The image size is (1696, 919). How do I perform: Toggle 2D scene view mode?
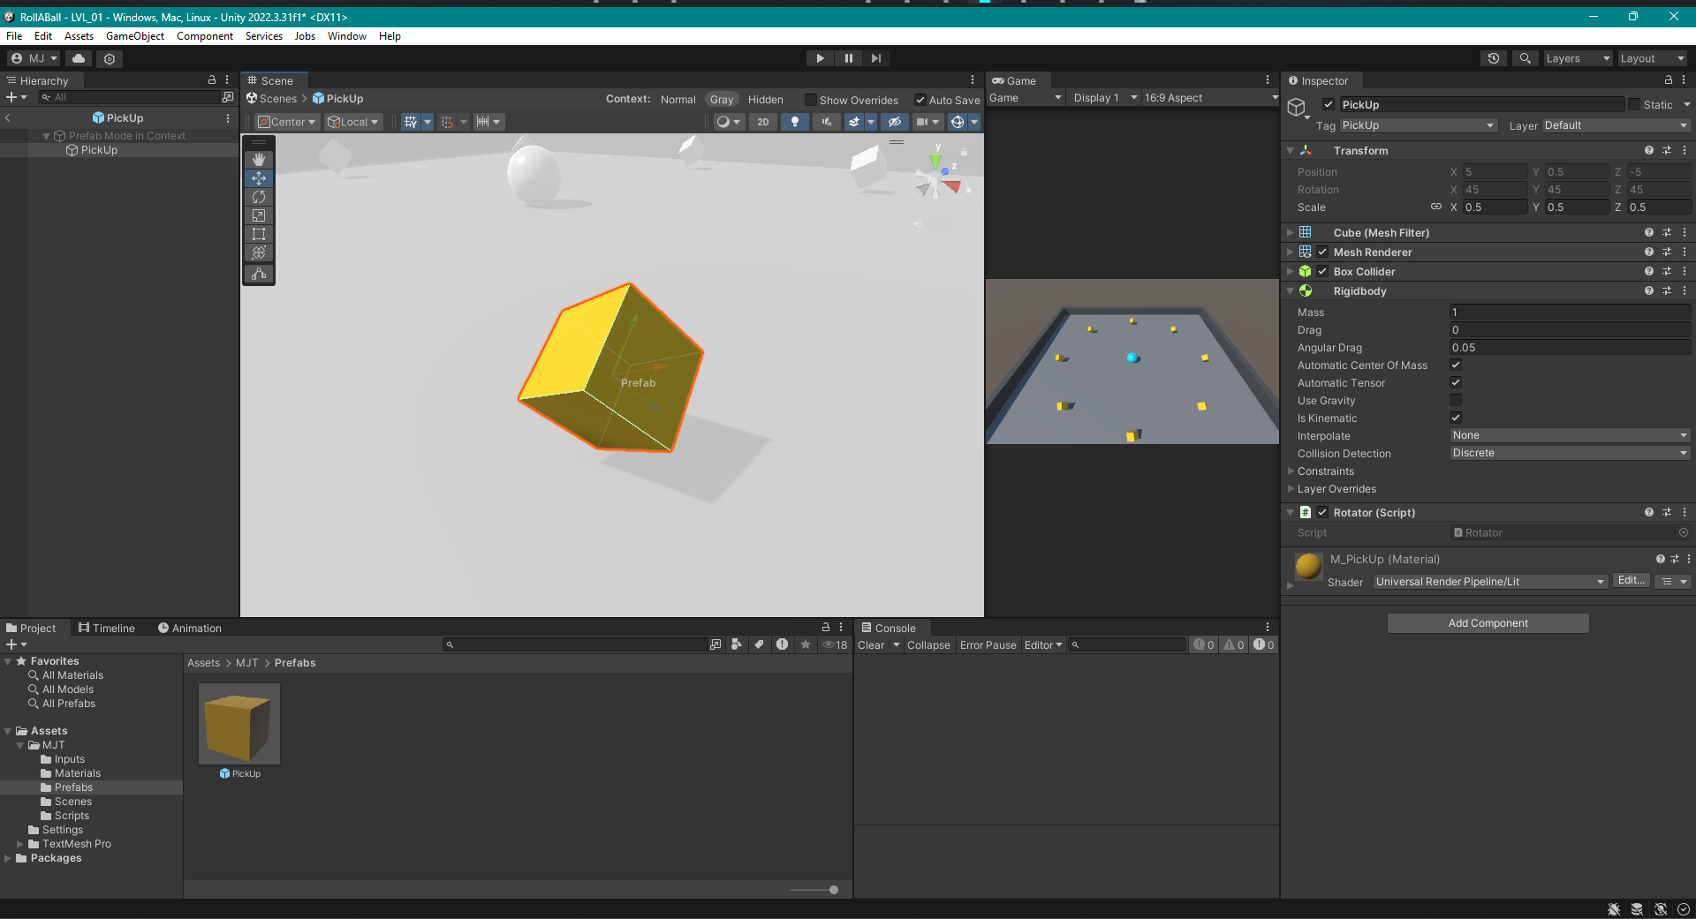763,122
